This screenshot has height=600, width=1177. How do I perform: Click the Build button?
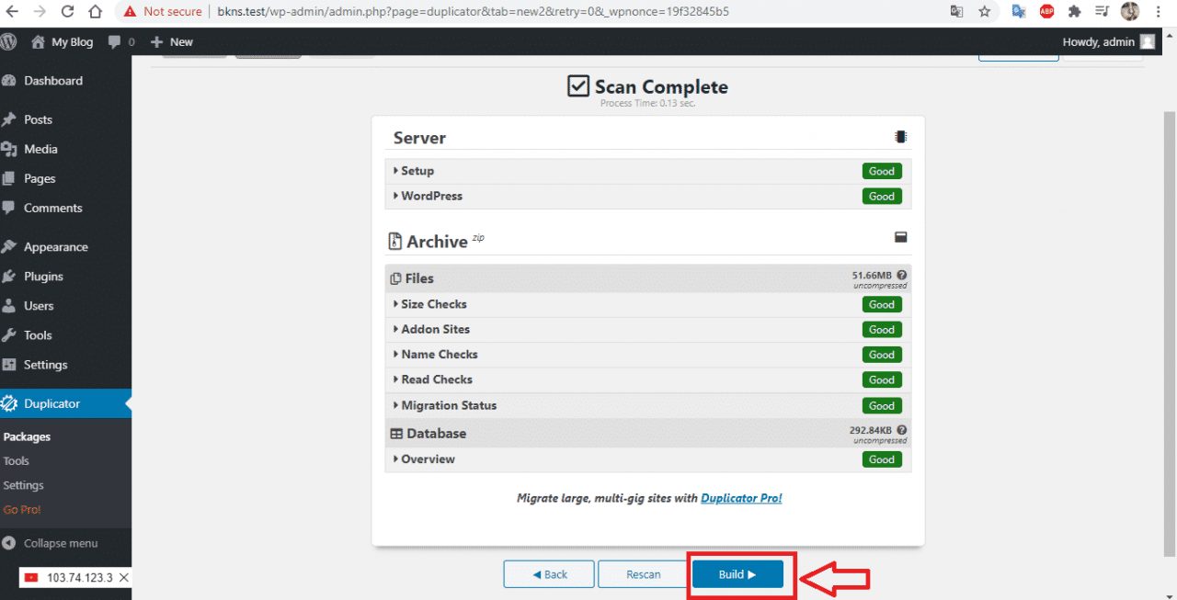coord(737,574)
